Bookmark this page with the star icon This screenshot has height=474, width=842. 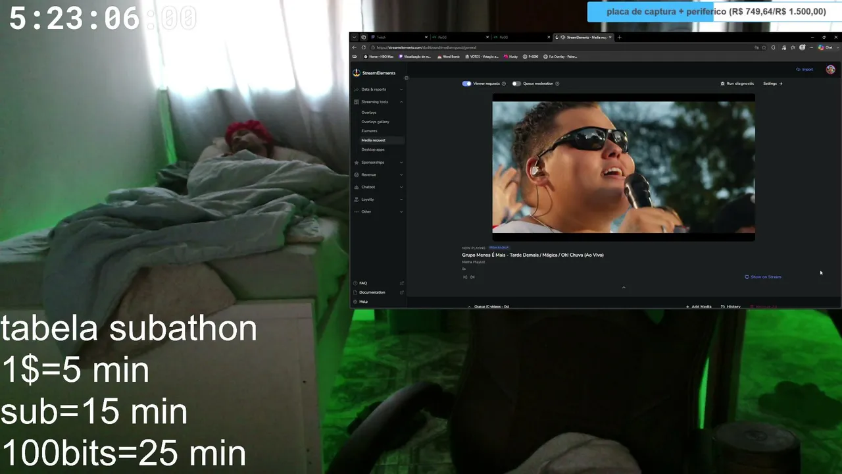[x=764, y=47]
